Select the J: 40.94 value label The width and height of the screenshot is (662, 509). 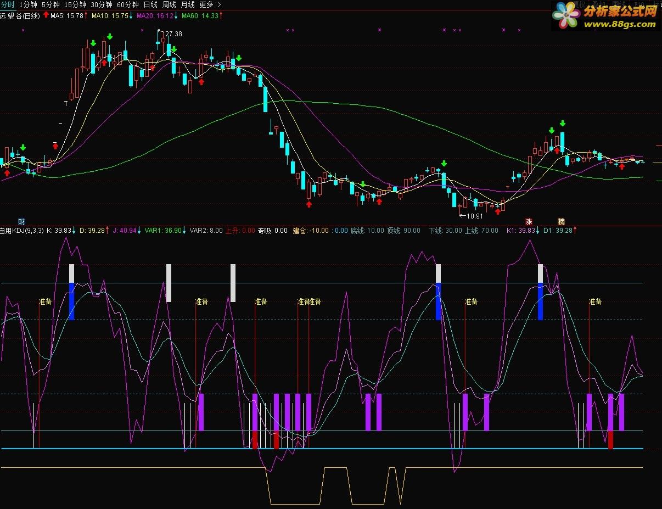[124, 231]
